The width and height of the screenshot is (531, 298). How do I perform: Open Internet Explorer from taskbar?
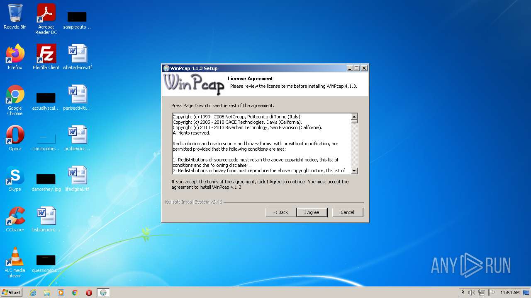tap(33, 293)
